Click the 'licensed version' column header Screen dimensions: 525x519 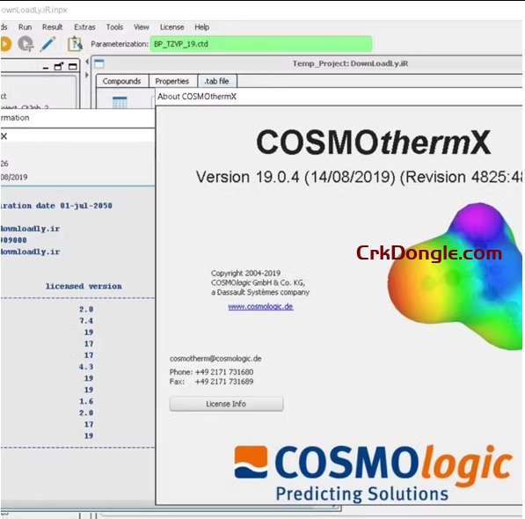point(84,286)
